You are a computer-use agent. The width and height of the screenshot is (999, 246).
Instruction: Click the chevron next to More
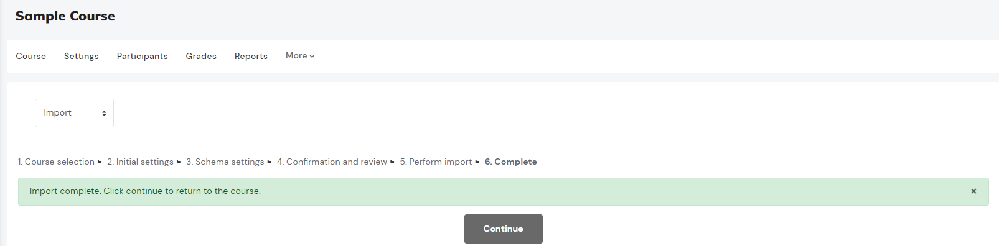tap(312, 57)
